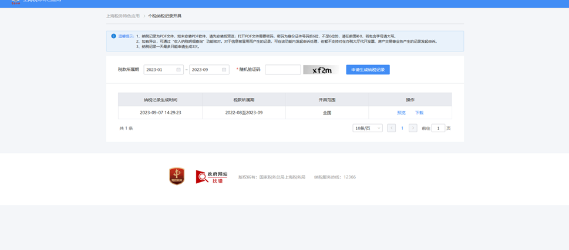
Task: Click 上海税务特色应用 breadcrumb link
Action: click(x=123, y=16)
